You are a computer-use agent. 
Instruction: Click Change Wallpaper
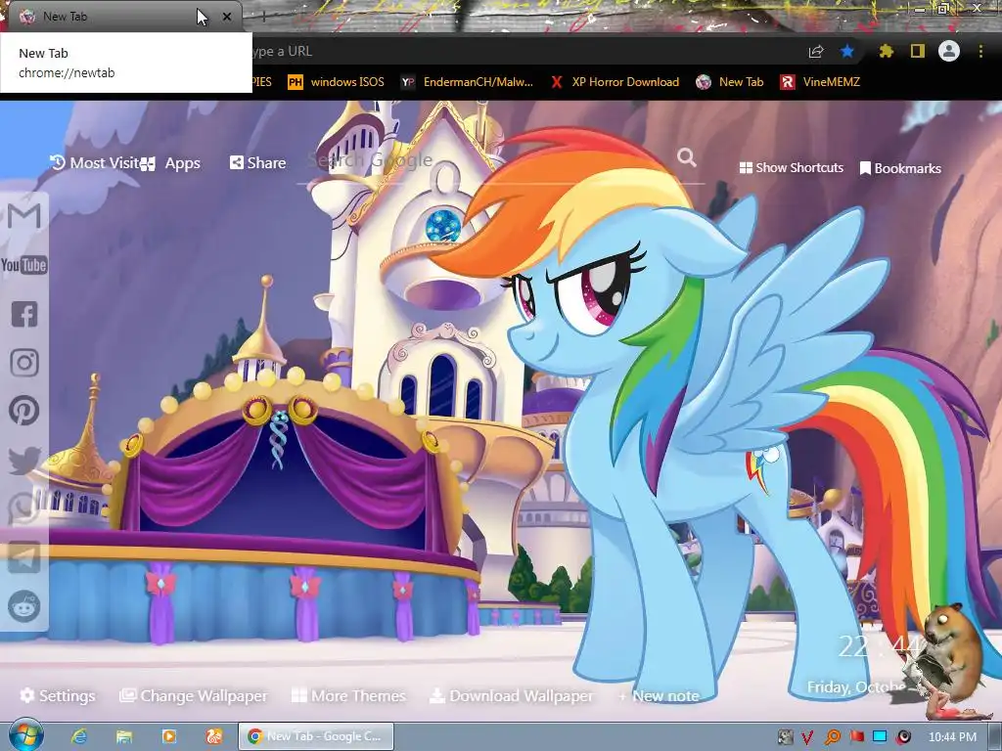[x=194, y=695]
